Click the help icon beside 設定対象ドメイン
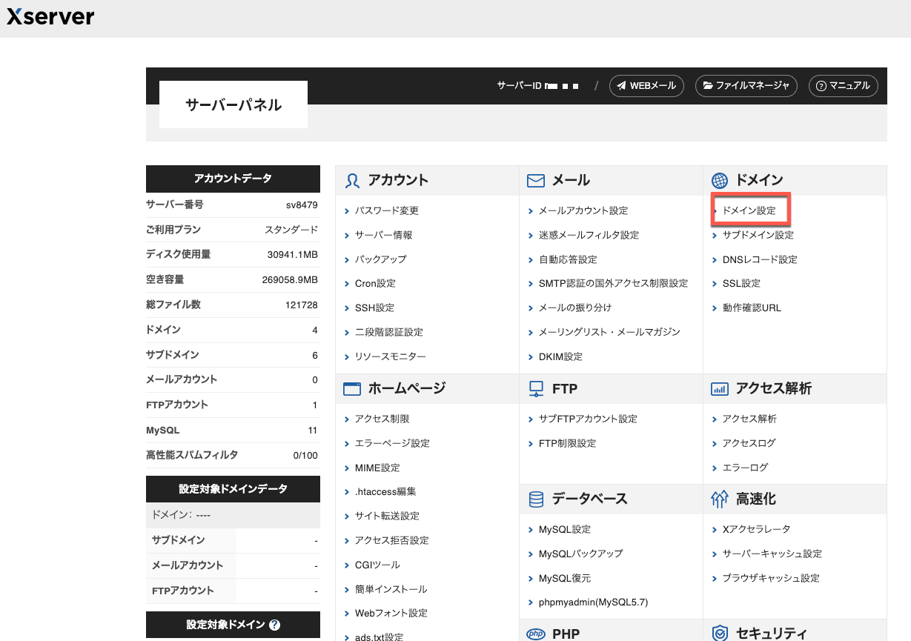 (274, 625)
